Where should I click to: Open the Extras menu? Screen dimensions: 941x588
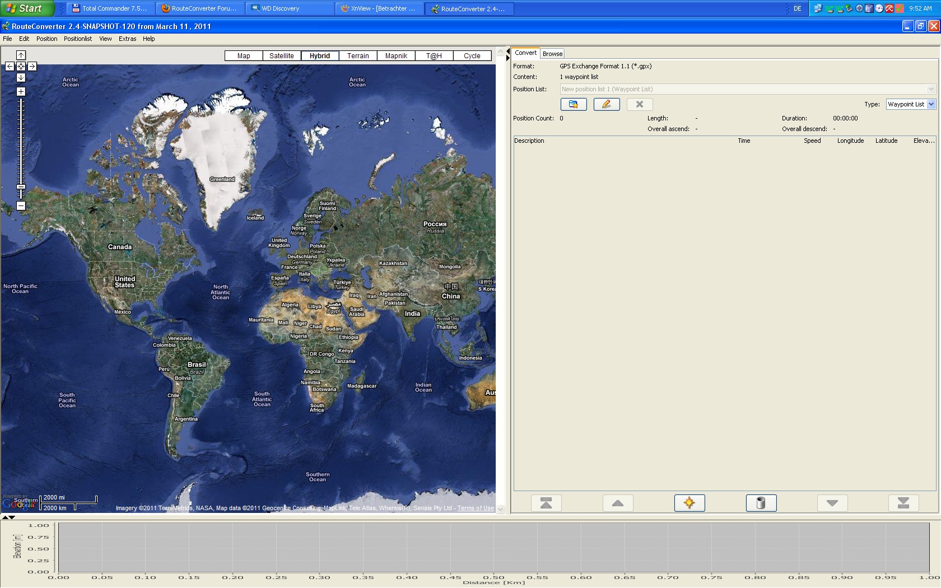point(127,39)
